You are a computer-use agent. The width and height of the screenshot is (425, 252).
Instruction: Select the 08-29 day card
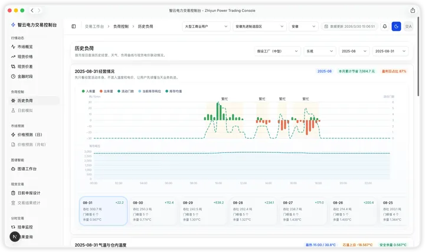[x=203, y=211]
